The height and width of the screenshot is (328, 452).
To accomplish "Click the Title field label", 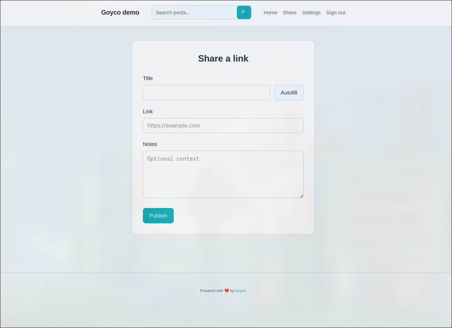I will [148, 78].
